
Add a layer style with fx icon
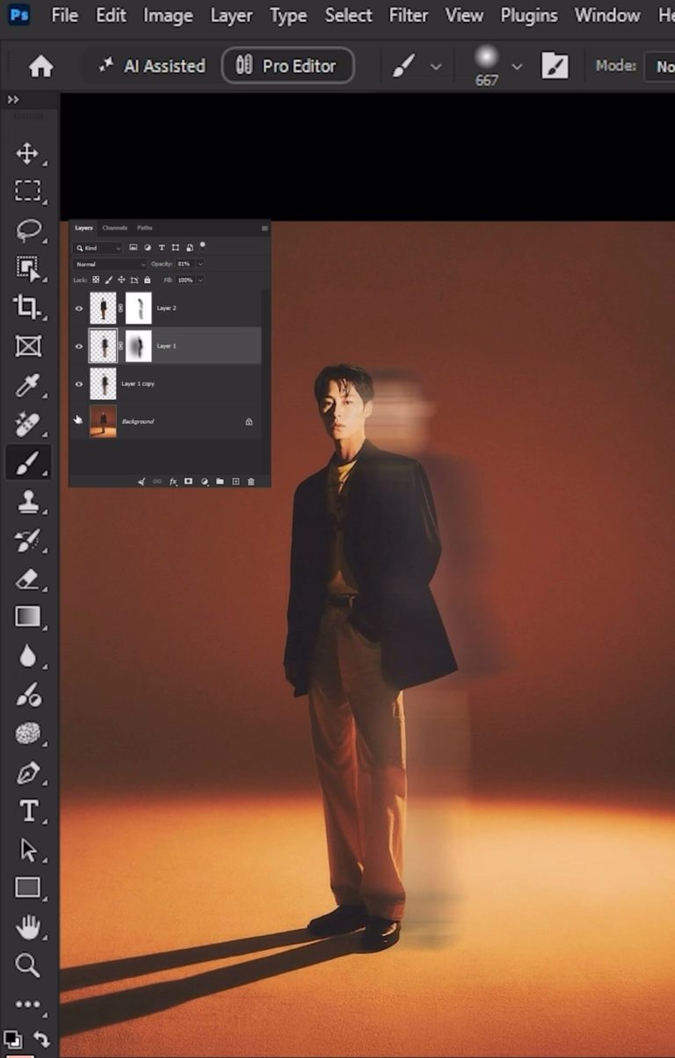pyautogui.click(x=173, y=482)
